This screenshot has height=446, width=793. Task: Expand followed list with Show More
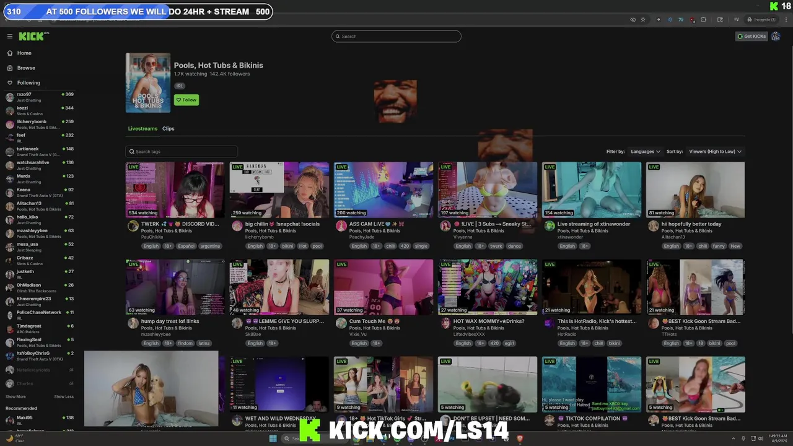click(15, 396)
